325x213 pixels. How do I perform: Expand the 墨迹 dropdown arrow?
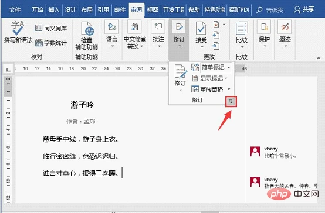pyautogui.click(x=286, y=46)
